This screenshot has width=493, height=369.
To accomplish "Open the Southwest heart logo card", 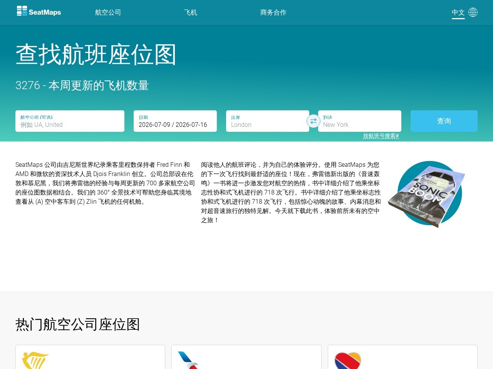I will tap(402, 357).
